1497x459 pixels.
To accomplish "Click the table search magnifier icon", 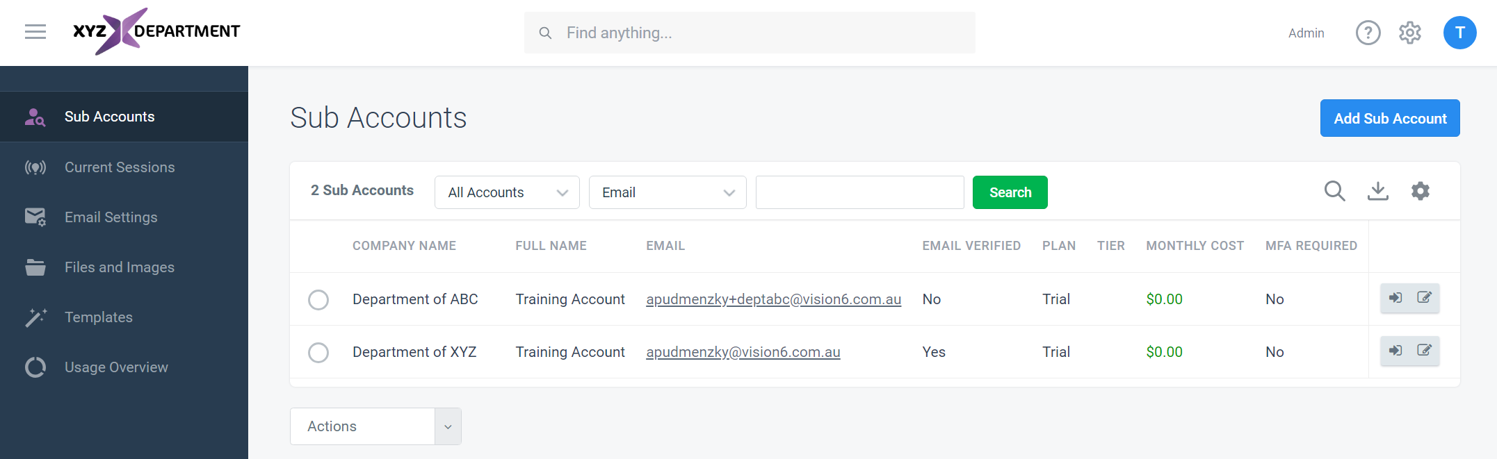I will [1334, 191].
